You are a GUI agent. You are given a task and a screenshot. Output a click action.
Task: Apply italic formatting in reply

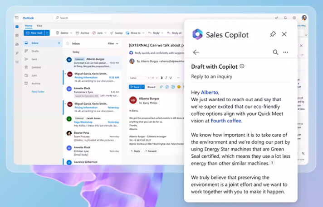[x=166, y=78]
